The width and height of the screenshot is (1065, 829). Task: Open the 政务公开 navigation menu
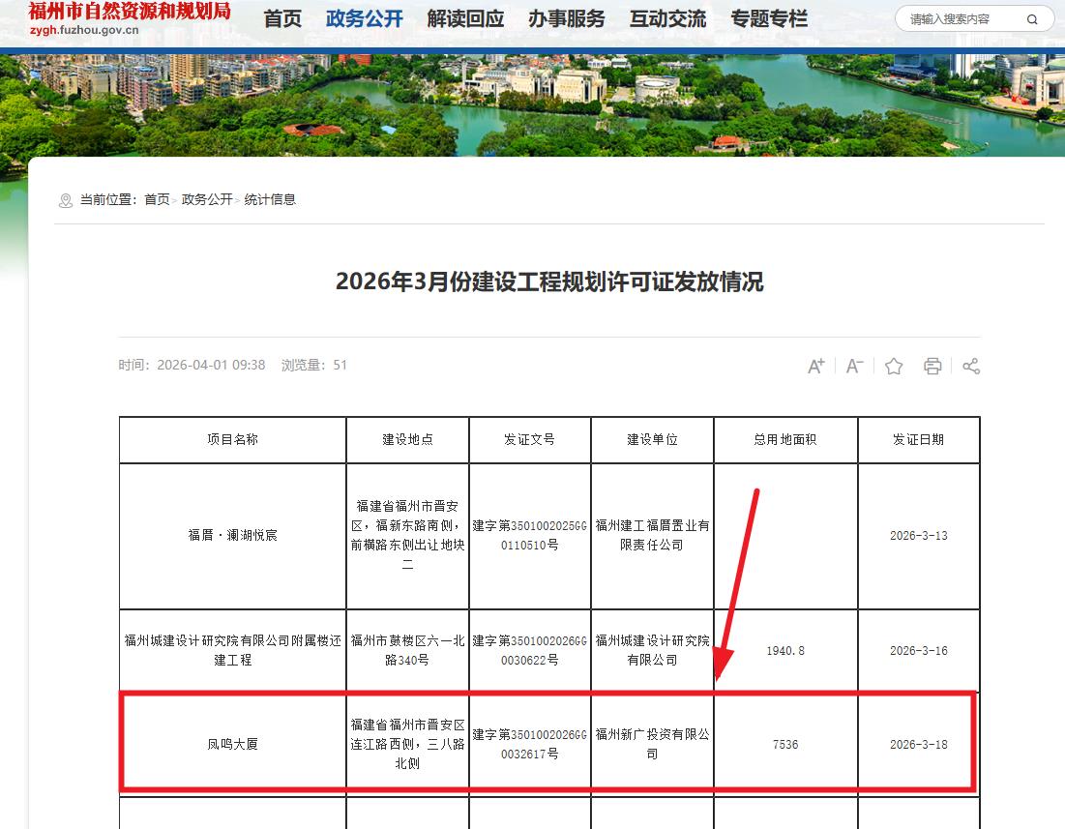(x=365, y=19)
